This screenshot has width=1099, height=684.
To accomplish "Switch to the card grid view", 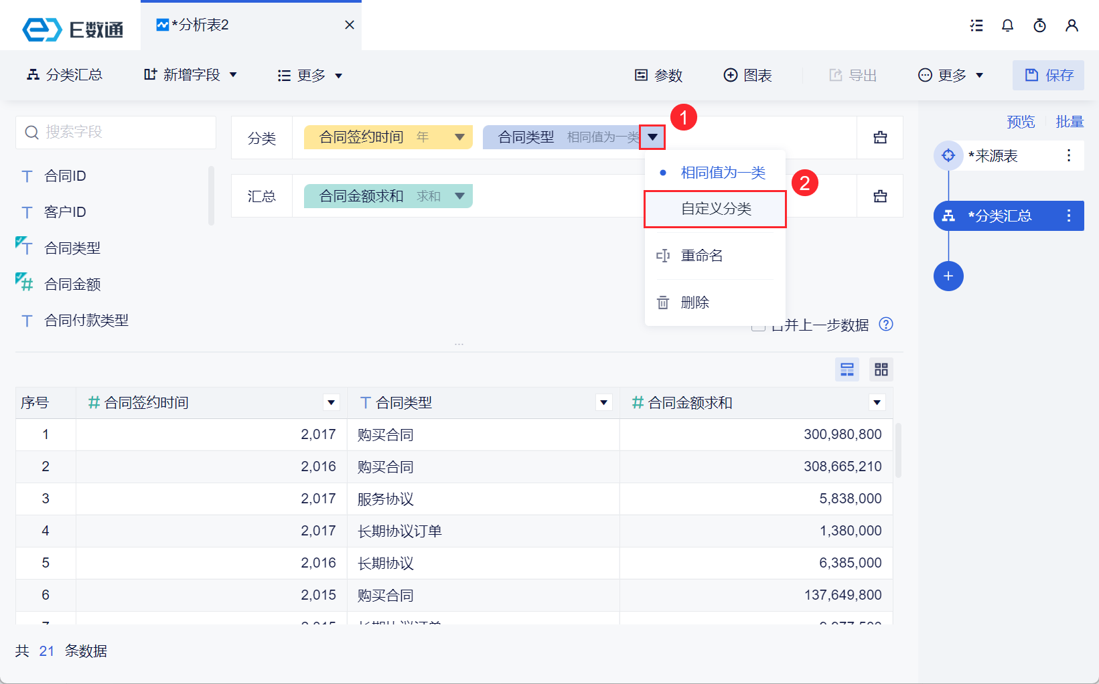I will coord(881,369).
